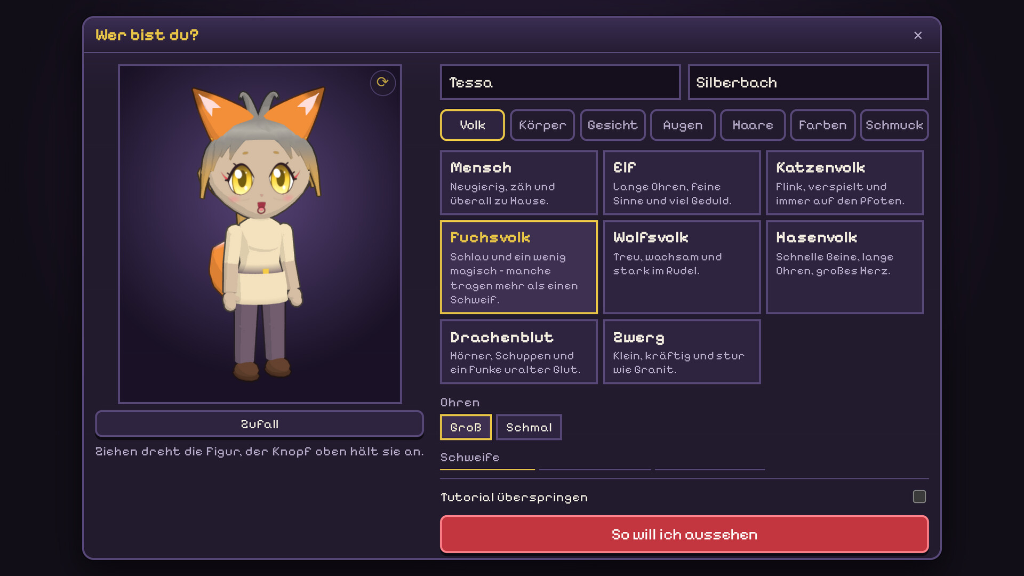Viewport: 1024px width, 576px height.
Task: Select the Drachenblut race card
Action: [x=518, y=351]
